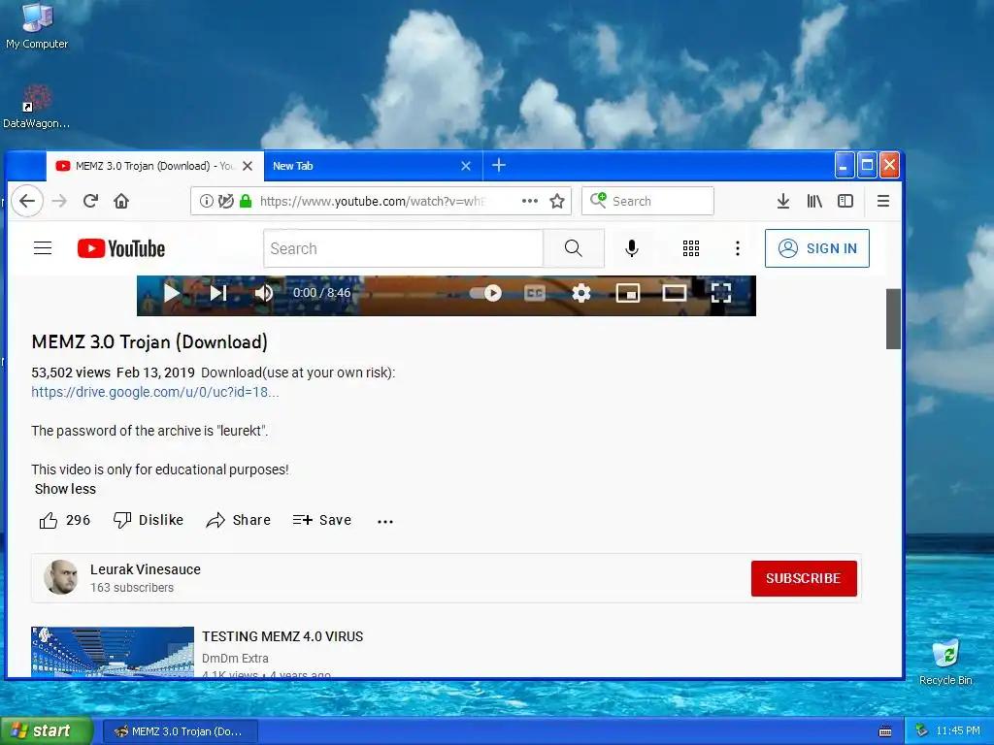Click the SIGN IN button
This screenshot has height=745, width=994.
click(x=817, y=248)
